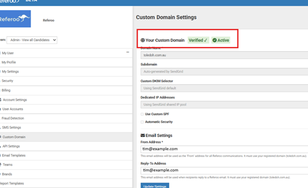
Task: Click the Custom DKIM Selector field
Action: [x=224, y=88]
